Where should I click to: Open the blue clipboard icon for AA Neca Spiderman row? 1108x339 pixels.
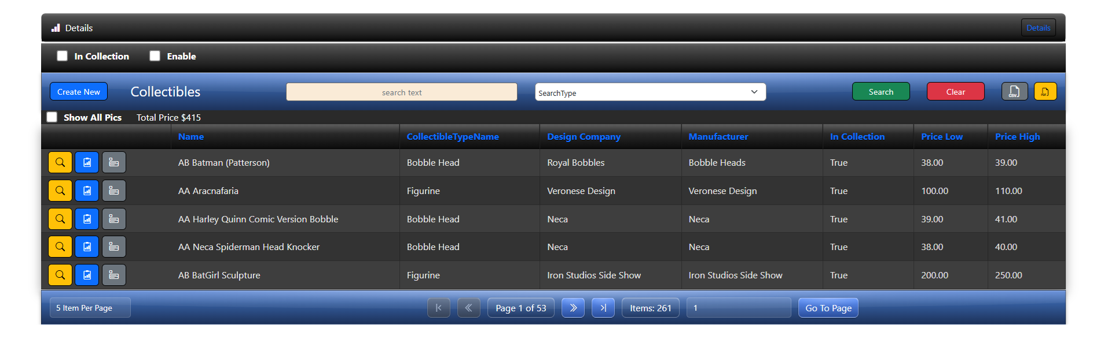[x=87, y=247]
